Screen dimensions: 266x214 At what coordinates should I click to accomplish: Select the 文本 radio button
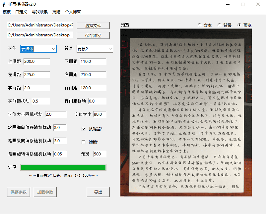click(x=199, y=25)
